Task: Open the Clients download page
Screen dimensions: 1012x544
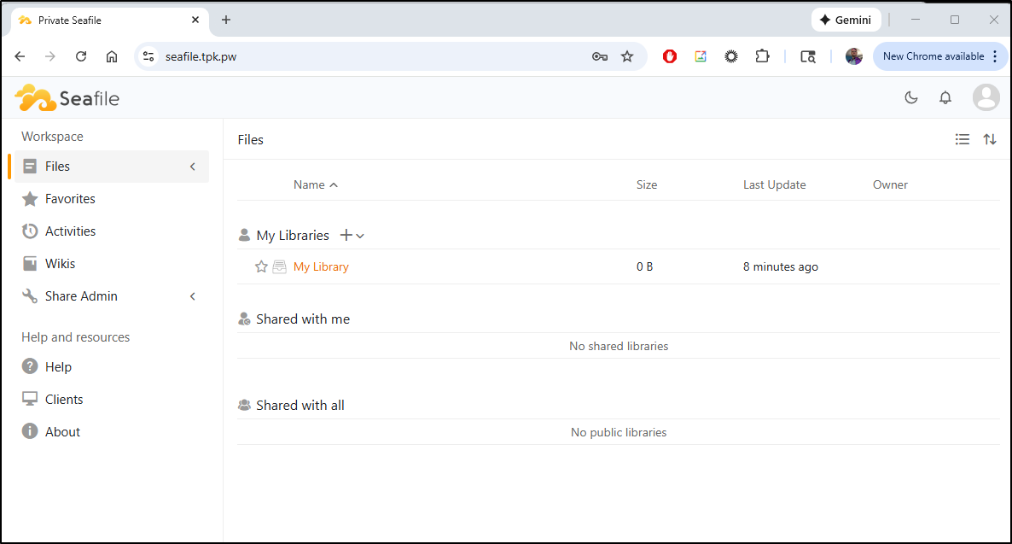Action: 64,400
